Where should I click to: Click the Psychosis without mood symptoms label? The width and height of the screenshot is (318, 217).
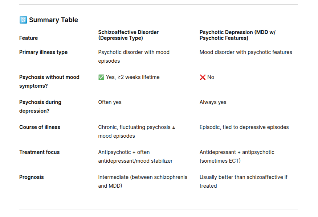click(x=49, y=82)
